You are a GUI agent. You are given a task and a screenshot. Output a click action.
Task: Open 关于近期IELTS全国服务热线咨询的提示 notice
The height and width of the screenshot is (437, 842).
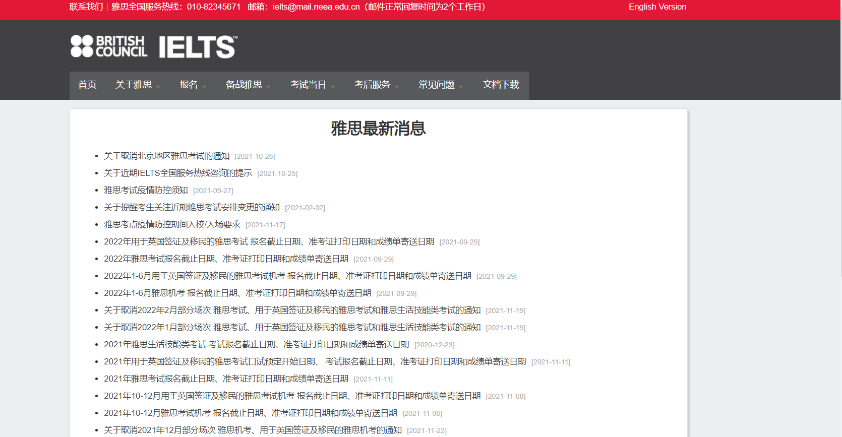pos(177,173)
